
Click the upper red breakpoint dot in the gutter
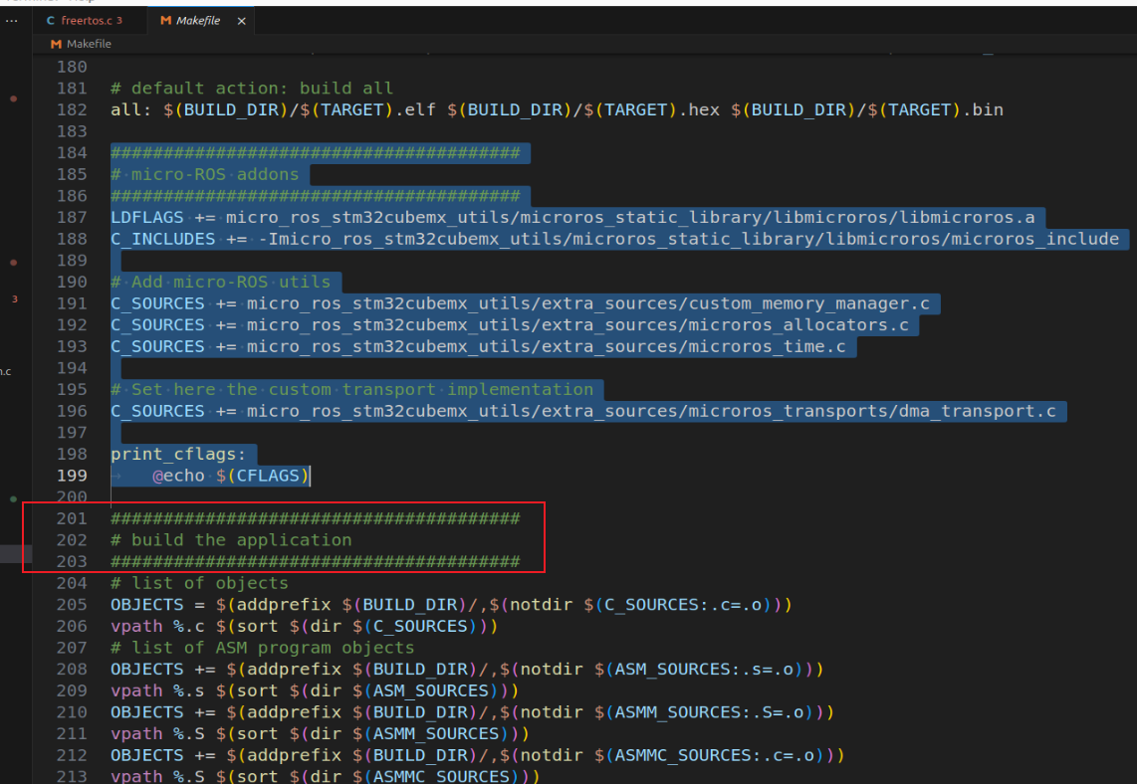14,98
